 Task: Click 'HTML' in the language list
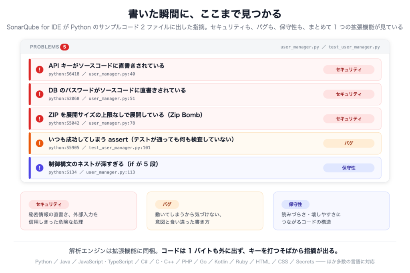coord(263,262)
